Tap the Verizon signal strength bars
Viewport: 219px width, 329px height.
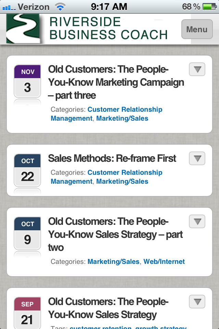9,8
